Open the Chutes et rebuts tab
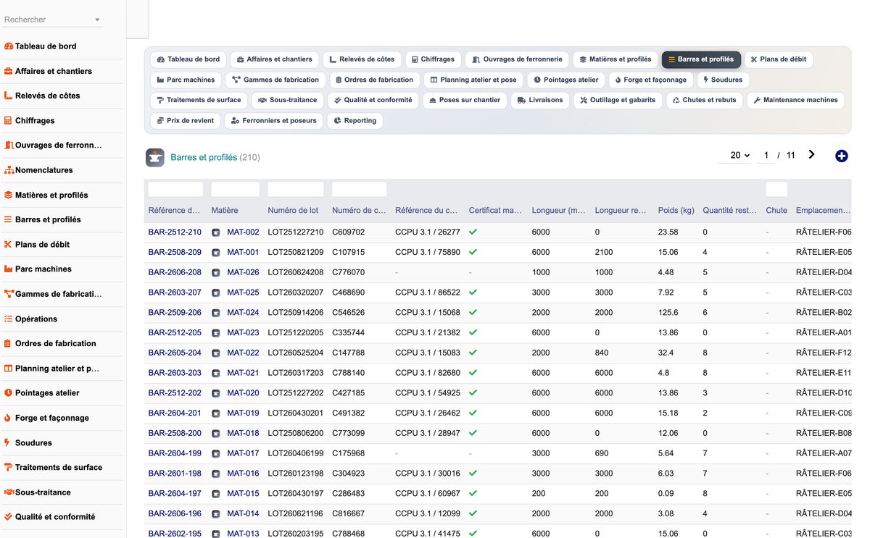The width and height of the screenshot is (870, 538). 704,100
